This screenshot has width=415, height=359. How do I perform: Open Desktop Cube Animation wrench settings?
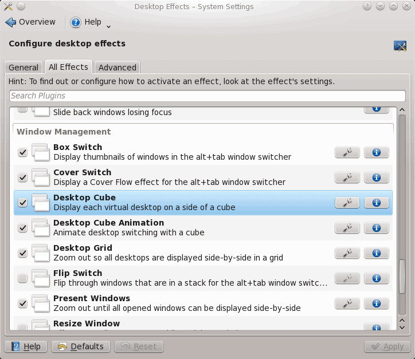click(x=347, y=228)
